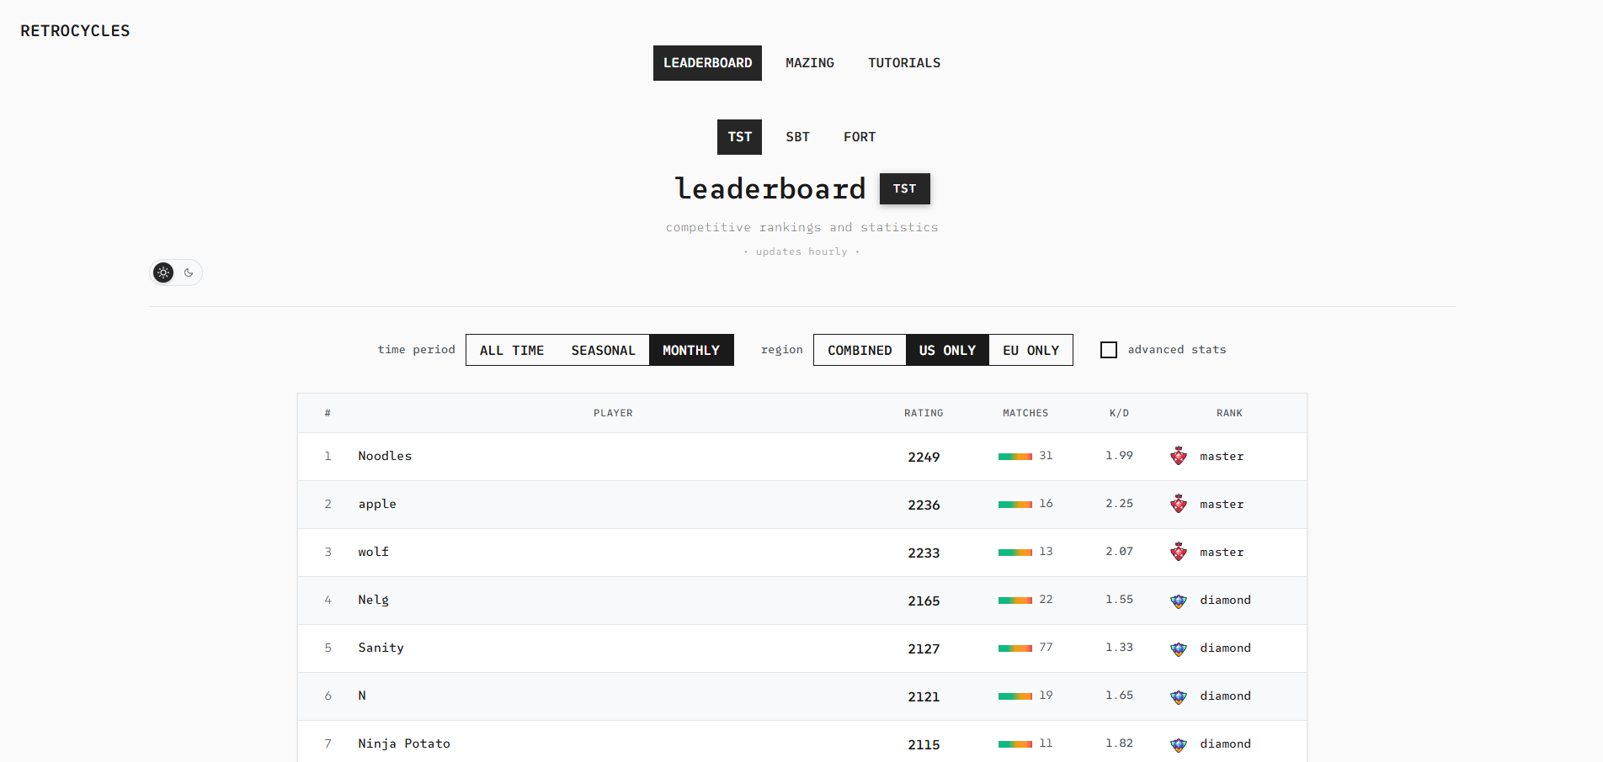Click the diamond badge for Ninja Potato

pyautogui.click(x=1179, y=744)
